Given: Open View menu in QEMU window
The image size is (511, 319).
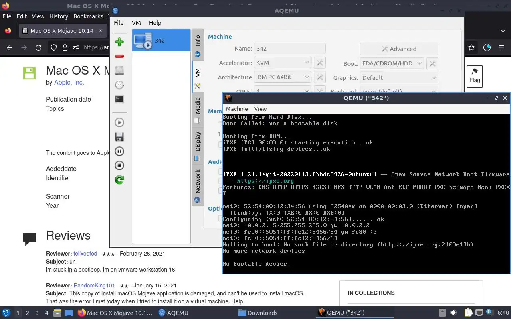Looking at the screenshot, I should coord(260,109).
